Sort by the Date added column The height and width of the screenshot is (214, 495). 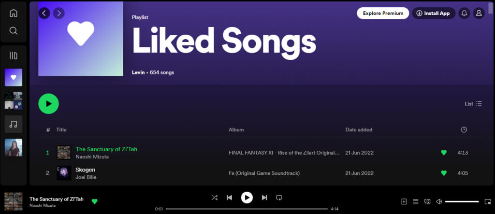tap(359, 129)
